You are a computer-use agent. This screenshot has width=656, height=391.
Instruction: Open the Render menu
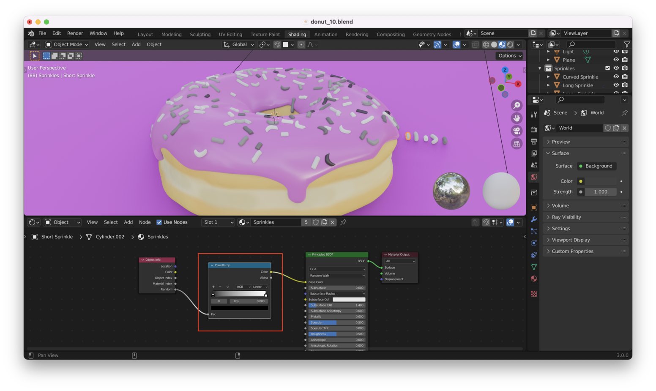[75, 33]
